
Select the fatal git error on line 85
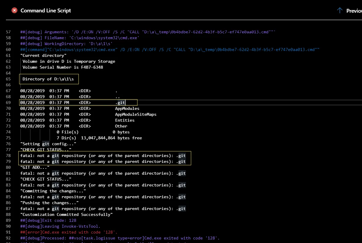pos(103,197)
